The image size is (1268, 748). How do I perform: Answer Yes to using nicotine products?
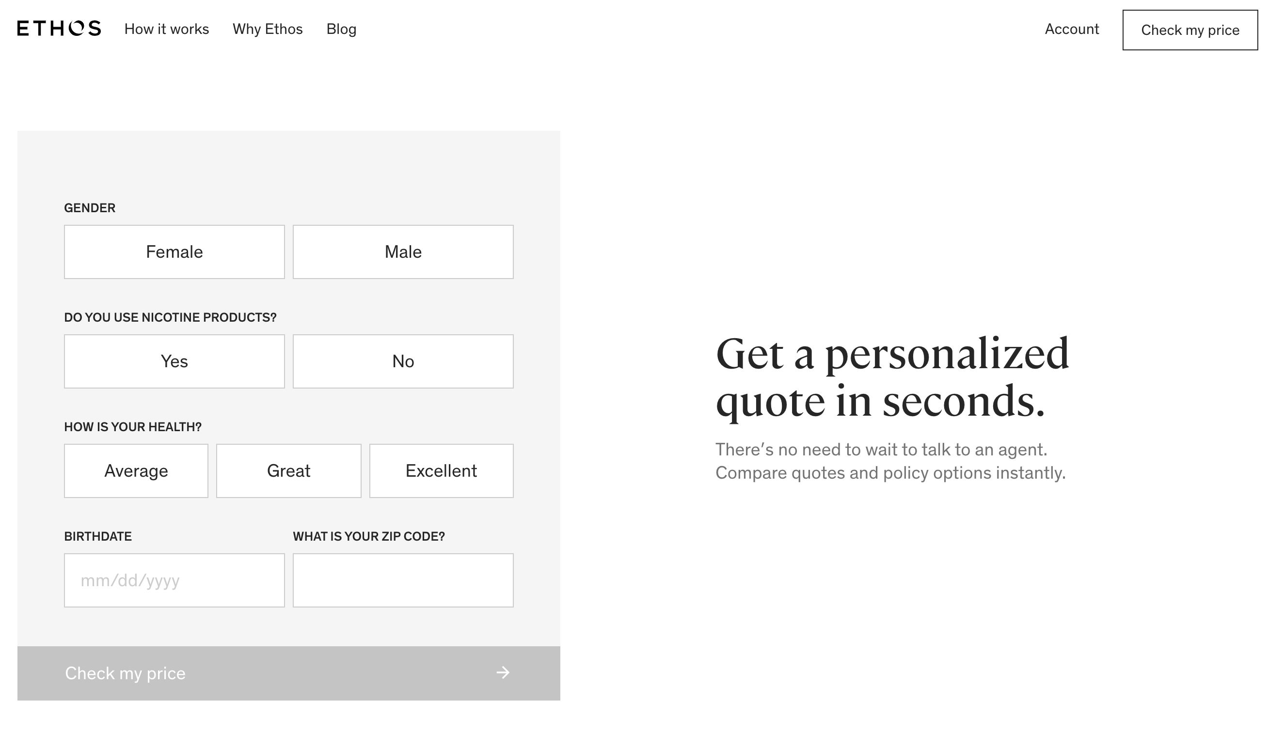(x=174, y=361)
